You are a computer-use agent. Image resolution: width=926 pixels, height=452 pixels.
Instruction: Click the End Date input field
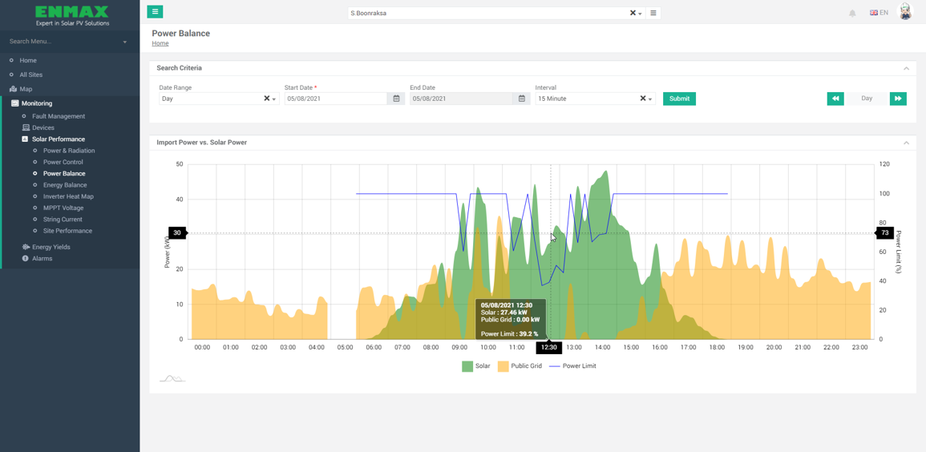461,99
